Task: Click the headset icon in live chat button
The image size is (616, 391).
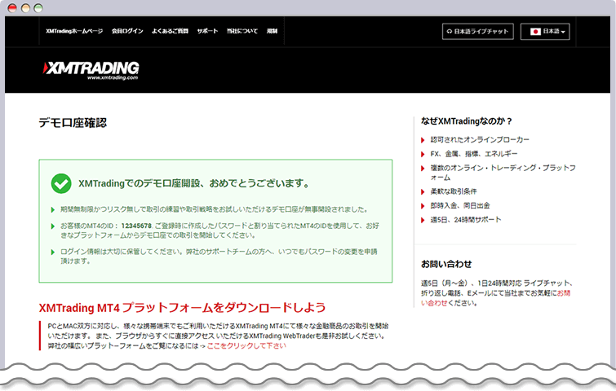Action: point(450,32)
